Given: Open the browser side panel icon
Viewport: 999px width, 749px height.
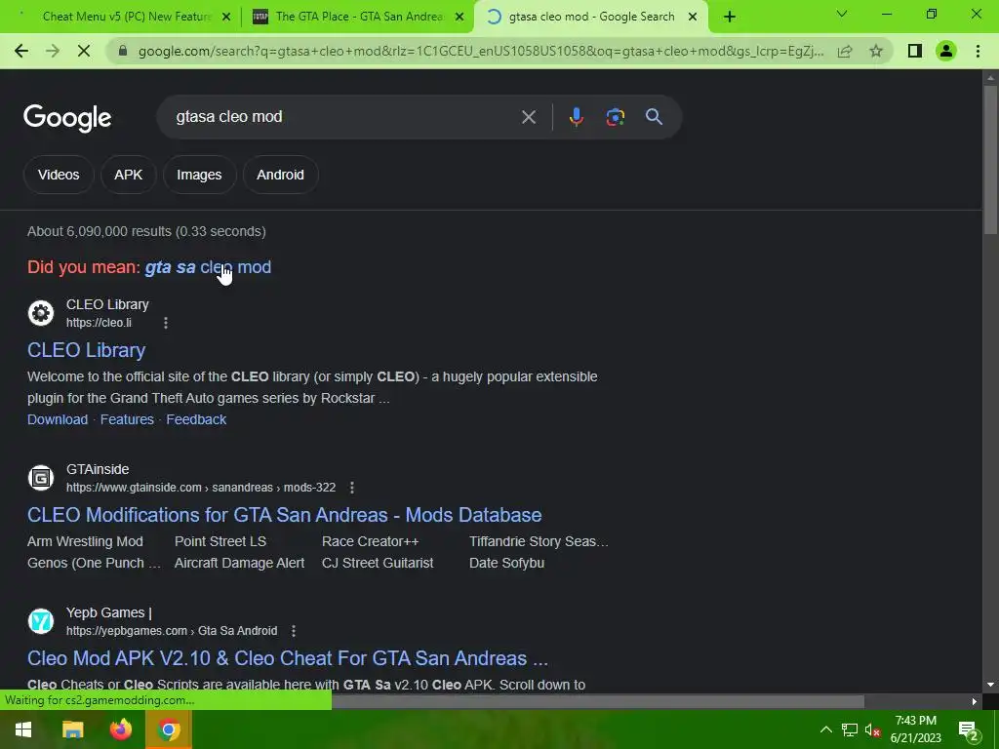Looking at the screenshot, I should 915,51.
